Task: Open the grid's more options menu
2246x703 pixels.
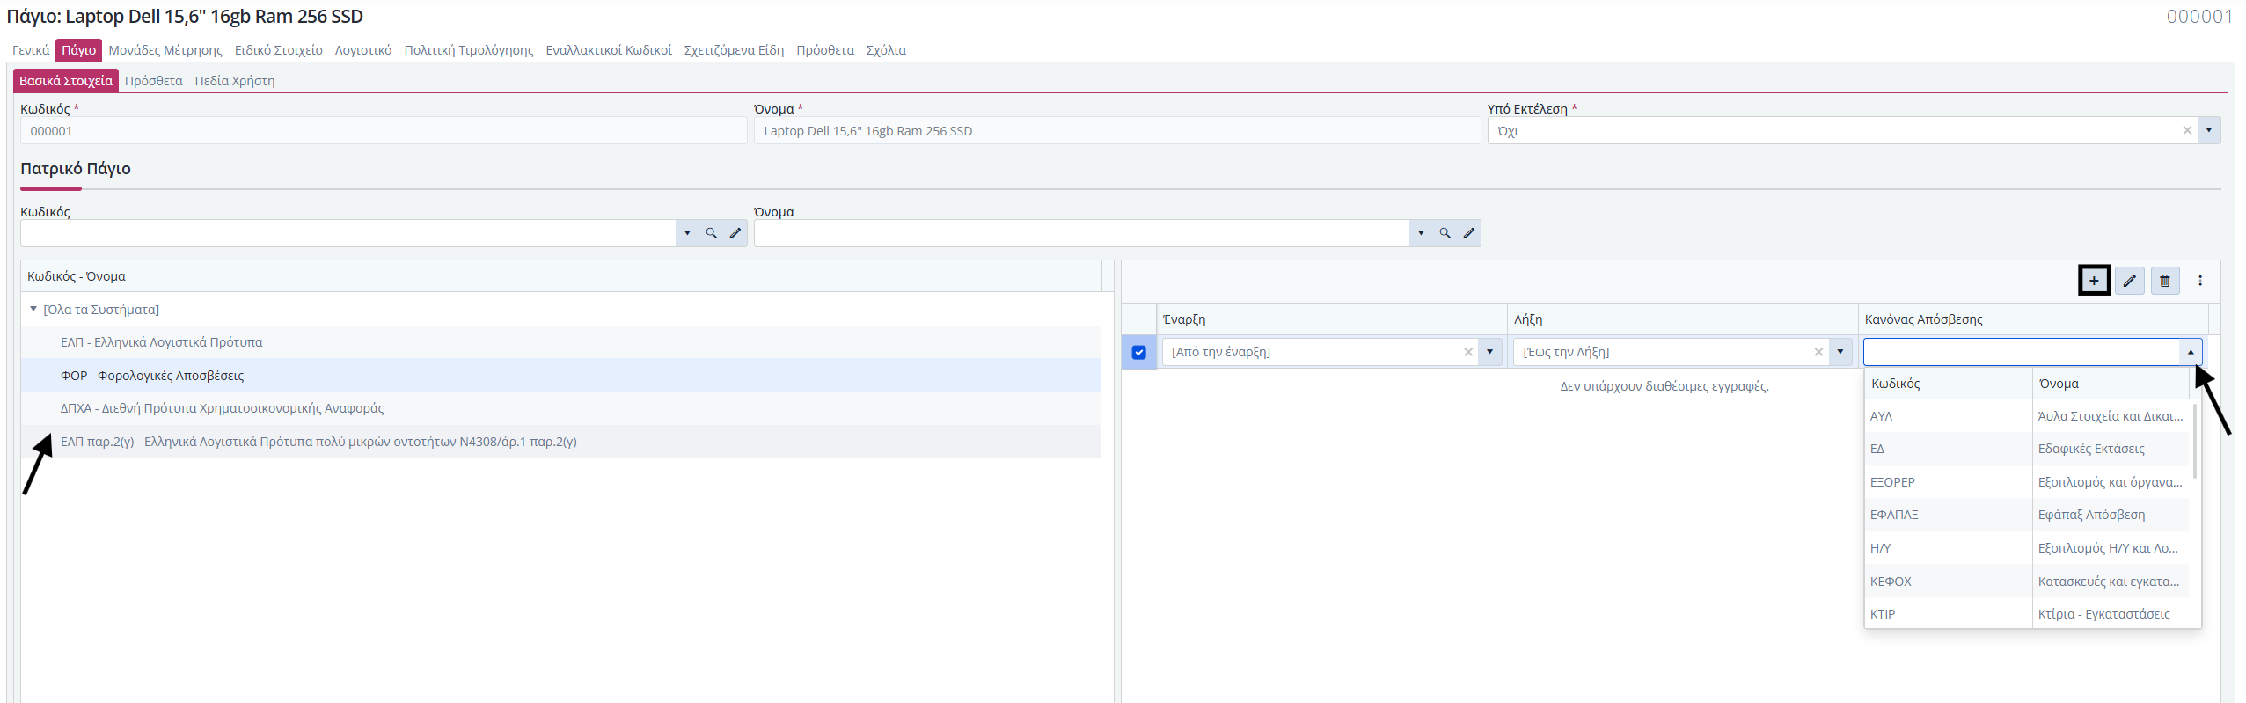Action: pyautogui.click(x=2200, y=281)
